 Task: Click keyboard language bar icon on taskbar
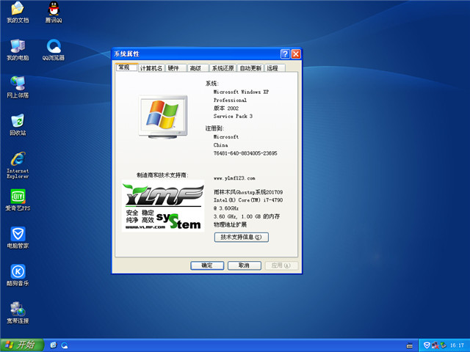(x=409, y=345)
